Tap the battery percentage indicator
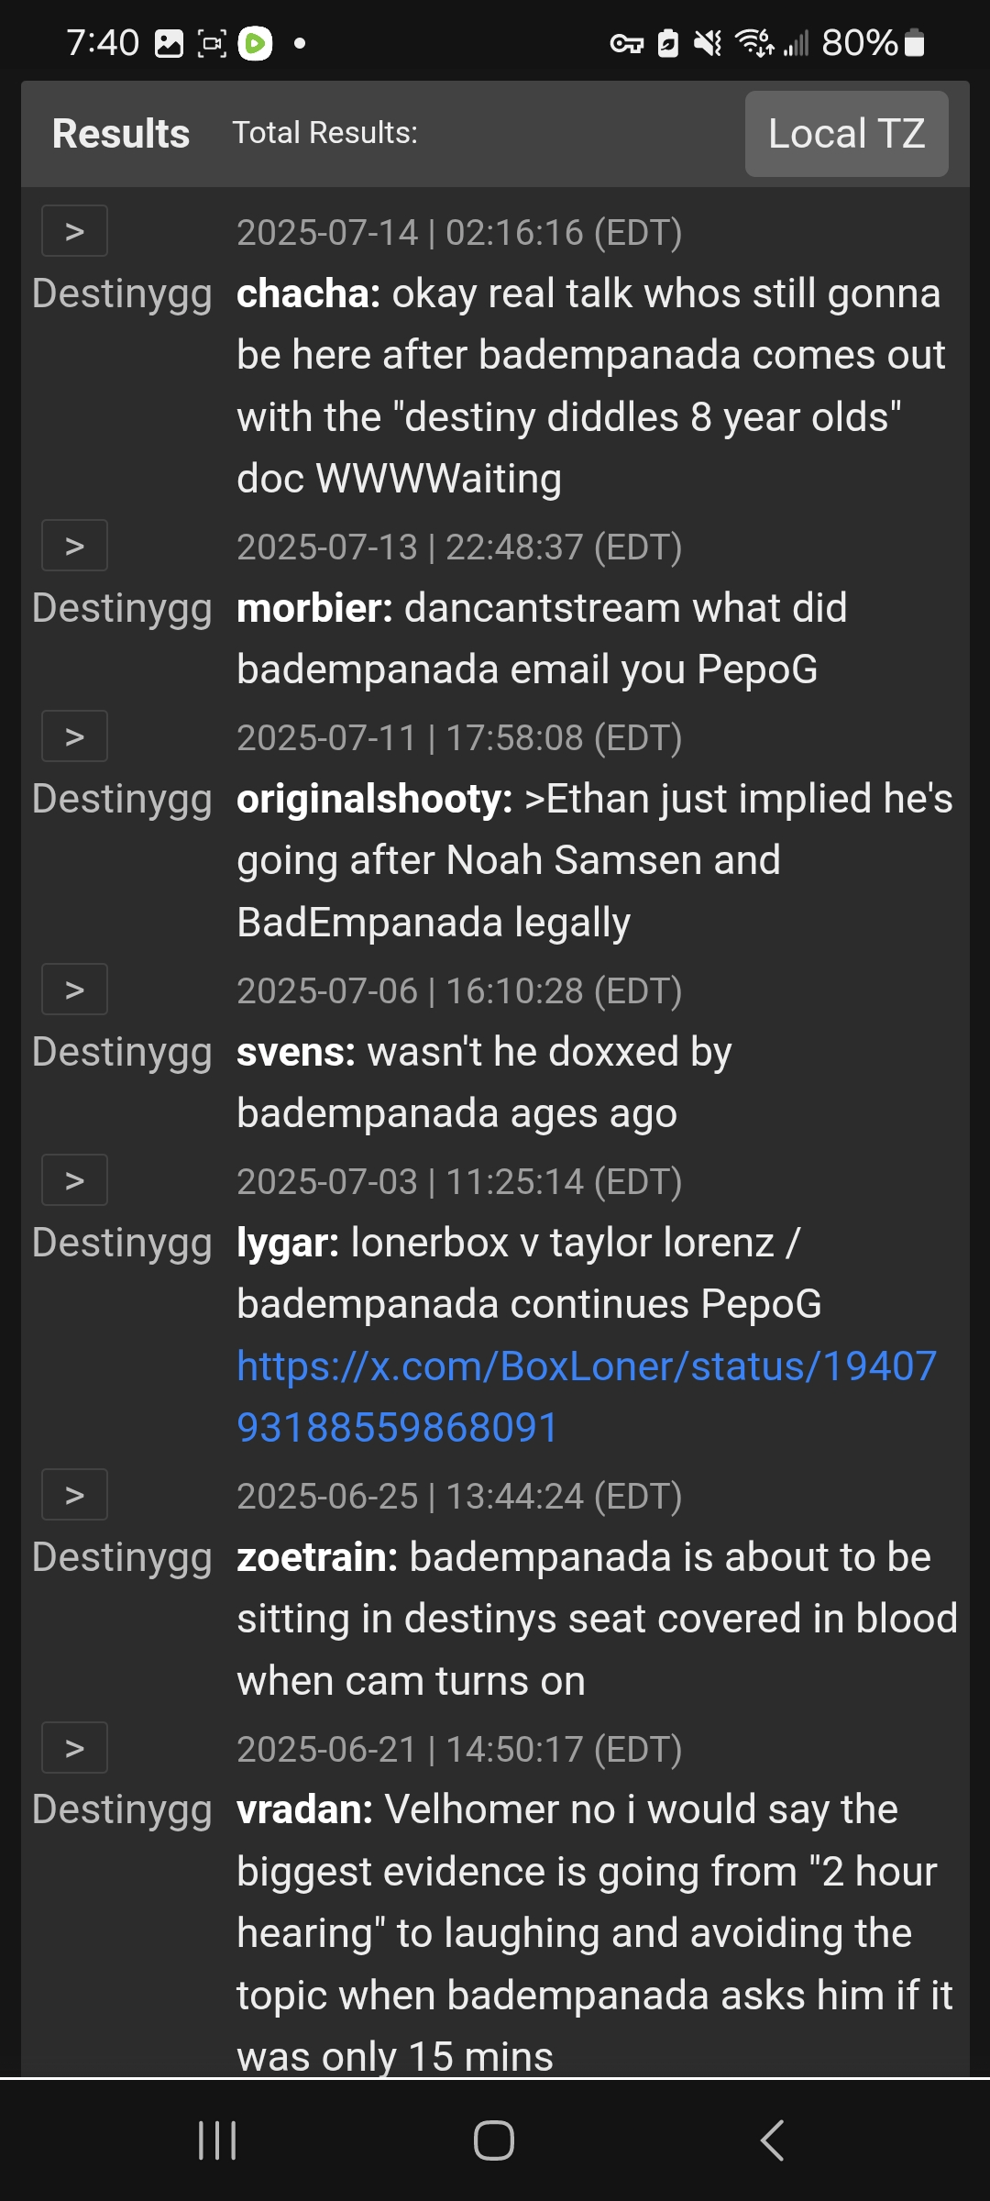Image resolution: width=990 pixels, height=2201 pixels. point(873,43)
